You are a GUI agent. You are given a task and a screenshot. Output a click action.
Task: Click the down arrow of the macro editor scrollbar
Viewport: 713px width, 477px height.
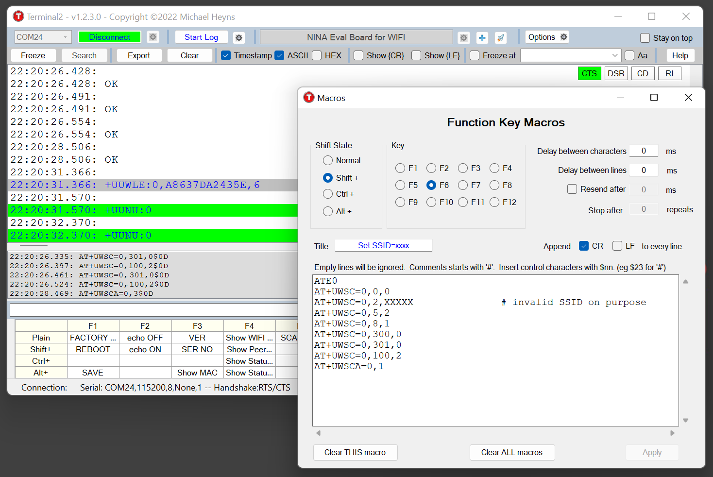(685, 420)
